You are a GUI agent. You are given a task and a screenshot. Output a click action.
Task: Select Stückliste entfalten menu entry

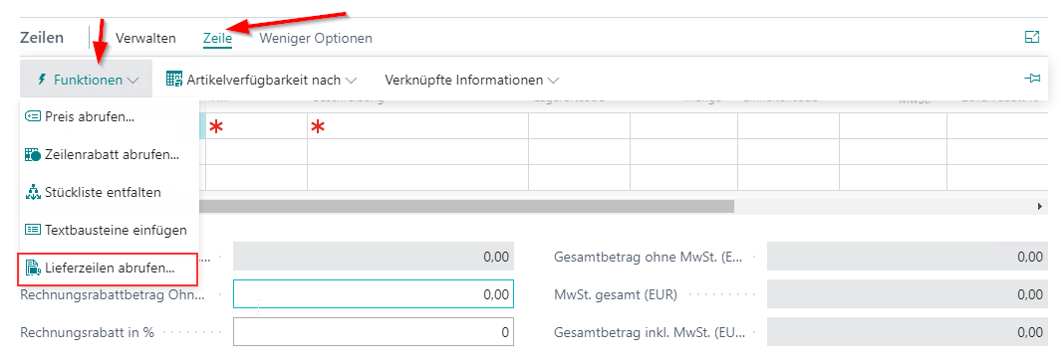point(109,192)
